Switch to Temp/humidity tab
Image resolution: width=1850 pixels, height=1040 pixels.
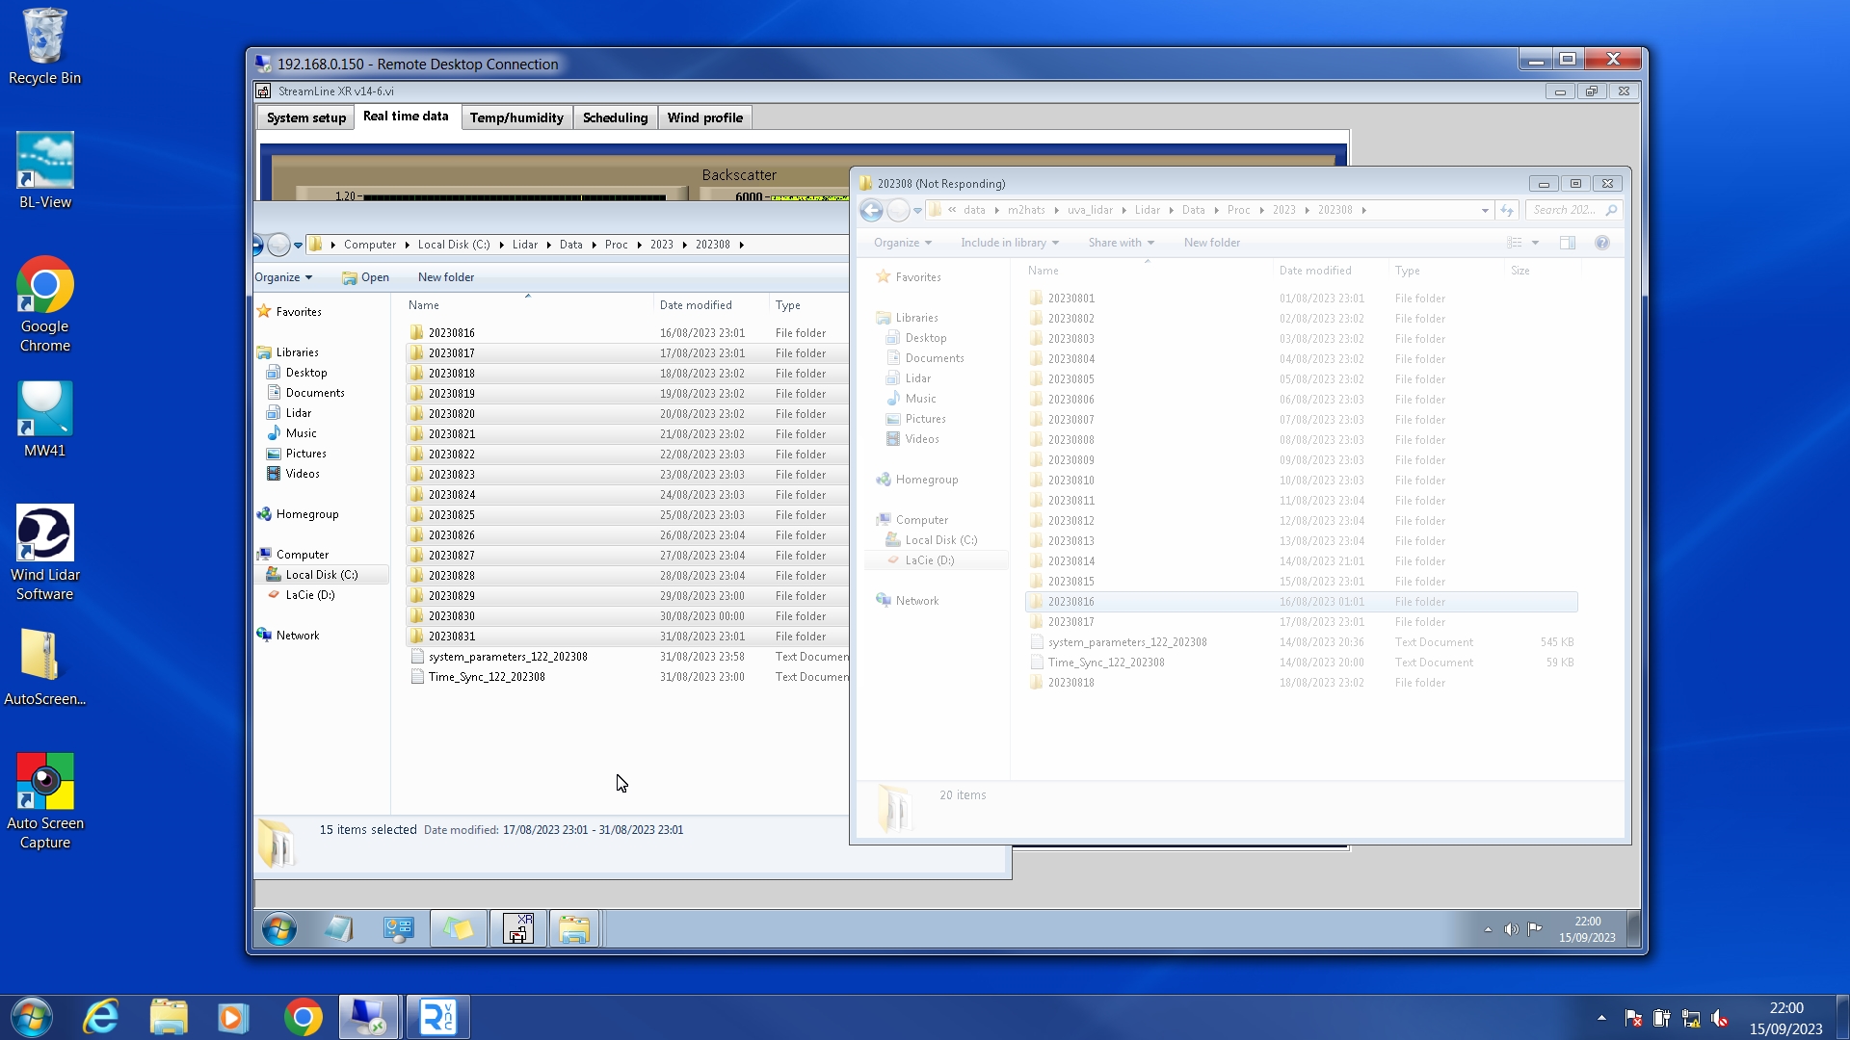[x=516, y=117]
